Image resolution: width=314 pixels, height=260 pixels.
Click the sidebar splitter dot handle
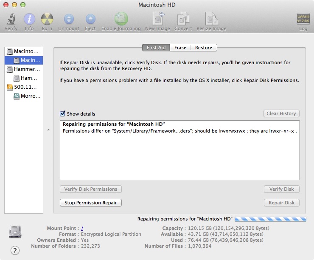coord(48,130)
